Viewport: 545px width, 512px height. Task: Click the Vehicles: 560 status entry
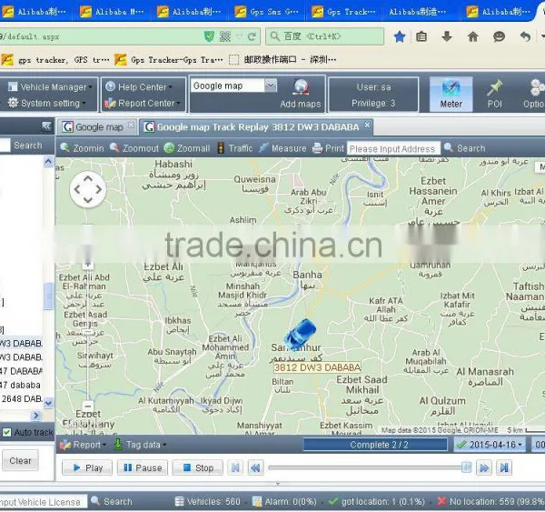(207, 502)
